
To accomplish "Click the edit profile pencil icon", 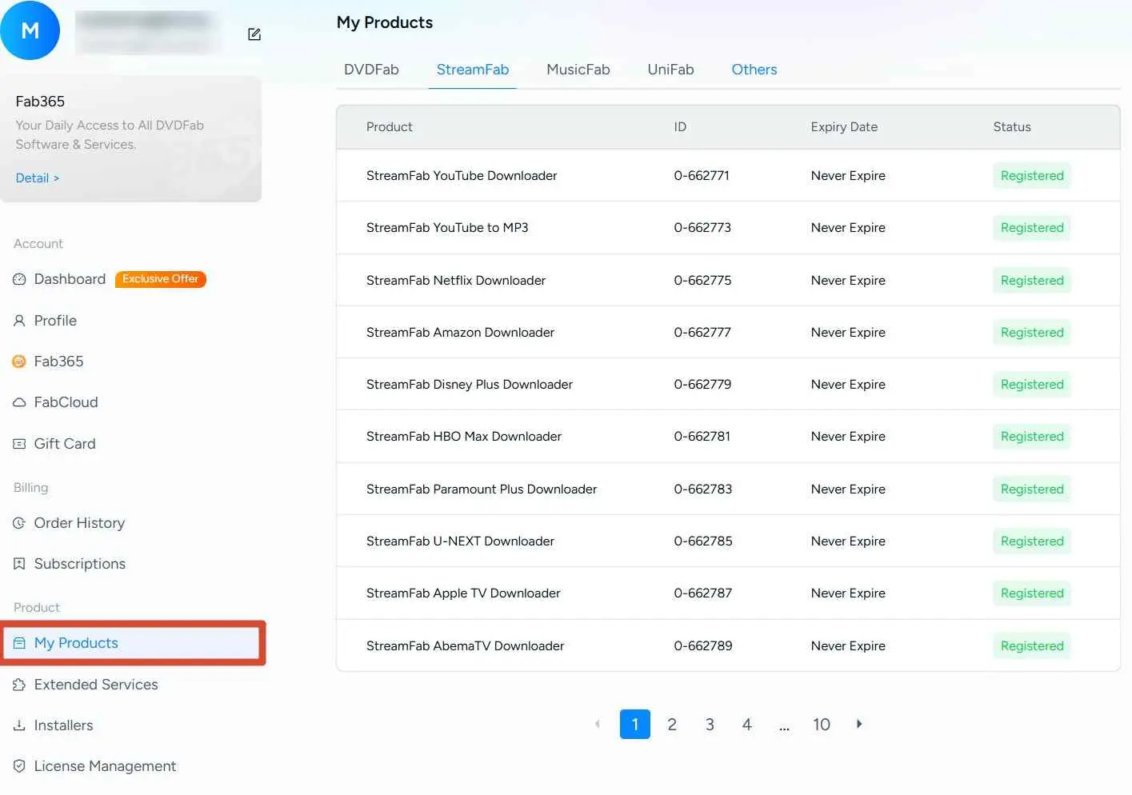I will (x=254, y=34).
